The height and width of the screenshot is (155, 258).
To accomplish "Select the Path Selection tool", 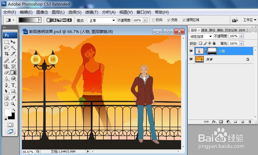I will (6, 91).
